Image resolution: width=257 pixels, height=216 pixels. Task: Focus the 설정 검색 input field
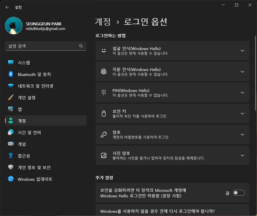[46, 46]
